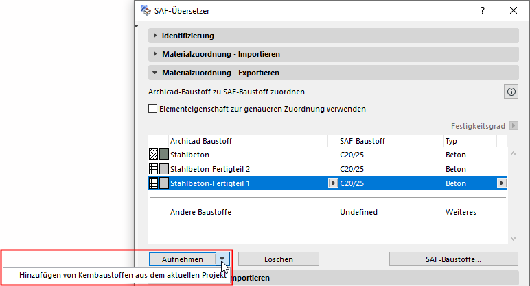
Task: Open the SAF-Baustoffe... dialog button
Action: pyautogui.click(x=454, y=259)
